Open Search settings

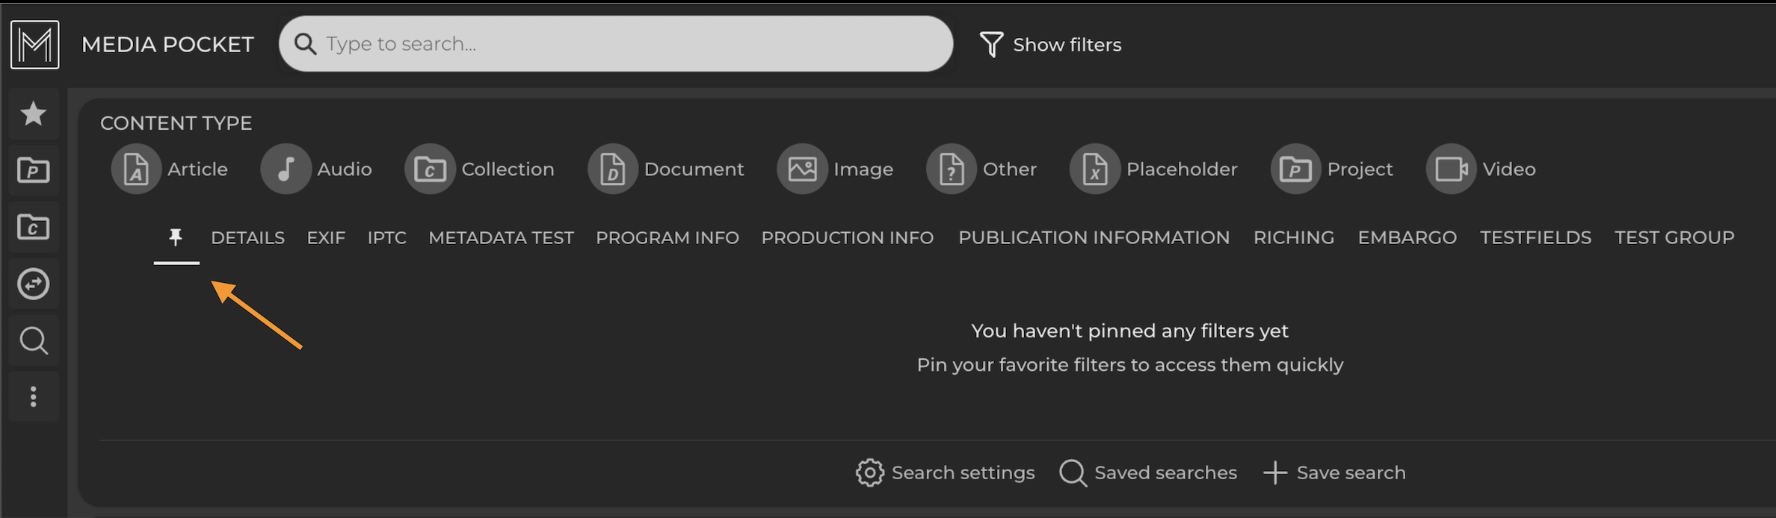click(945, 473)
